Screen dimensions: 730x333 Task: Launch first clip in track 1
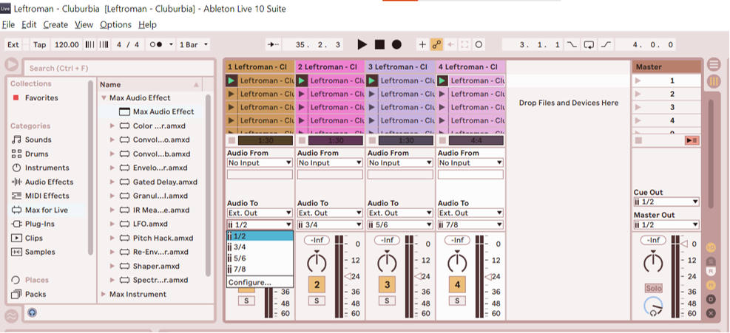pos(231,80)
